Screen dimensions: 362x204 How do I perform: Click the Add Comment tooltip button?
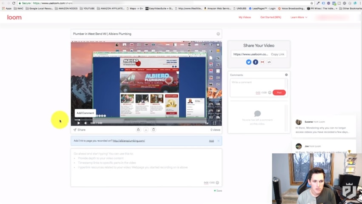pyautogui.click(x=85, y=113)
